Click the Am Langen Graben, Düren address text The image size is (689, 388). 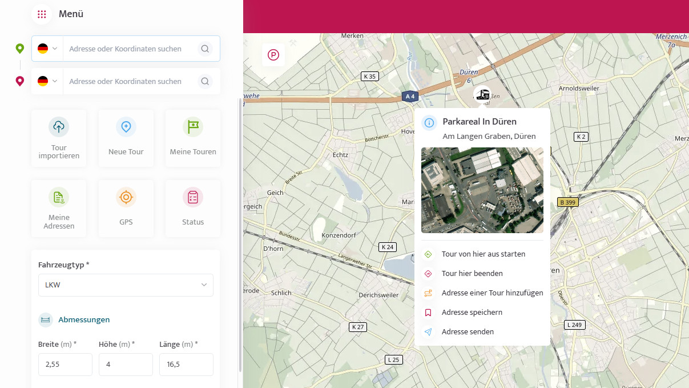click(489, 137)
